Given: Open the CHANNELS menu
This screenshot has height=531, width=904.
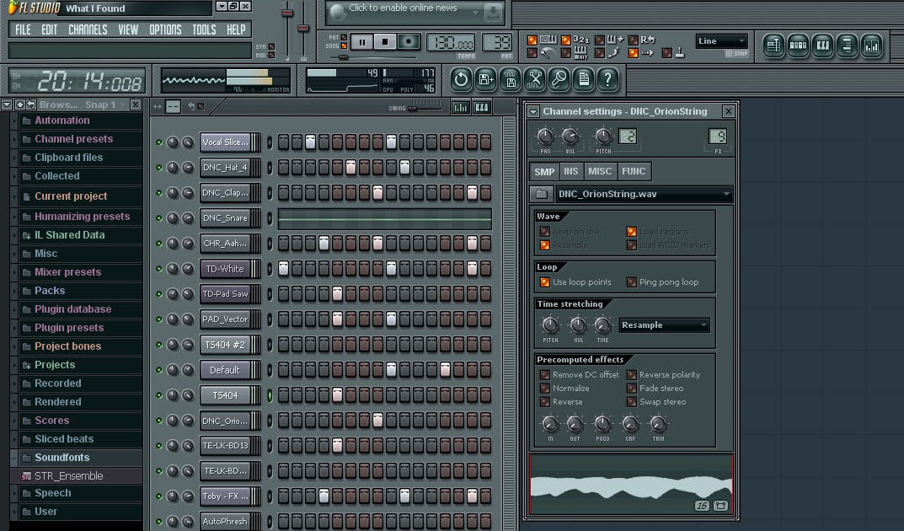Looking at the screenshot, I should 88,29.
